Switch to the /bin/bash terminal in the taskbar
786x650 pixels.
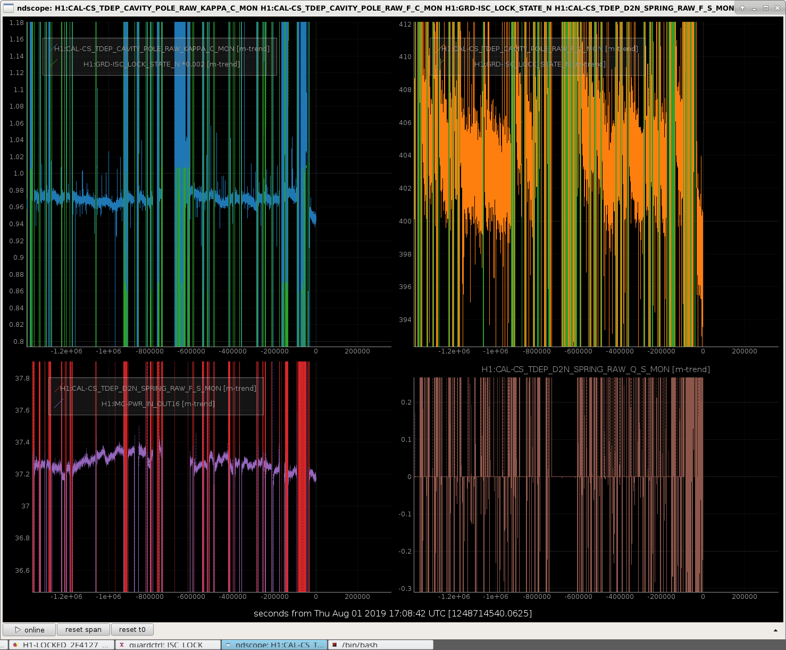click(381, 645)
